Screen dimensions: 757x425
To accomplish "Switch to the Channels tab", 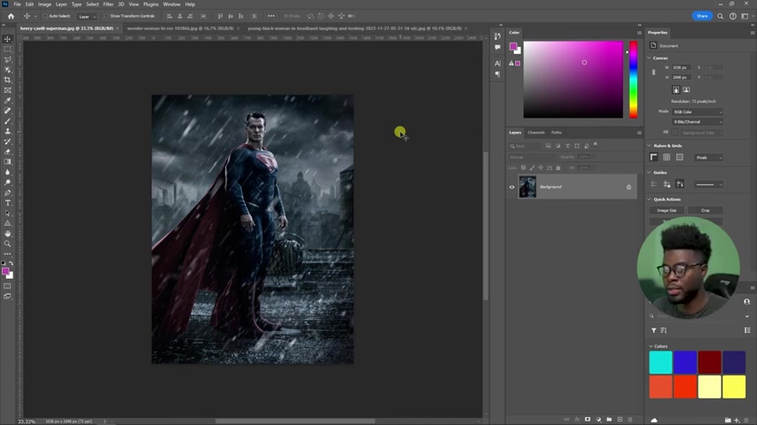I will 536,132.
